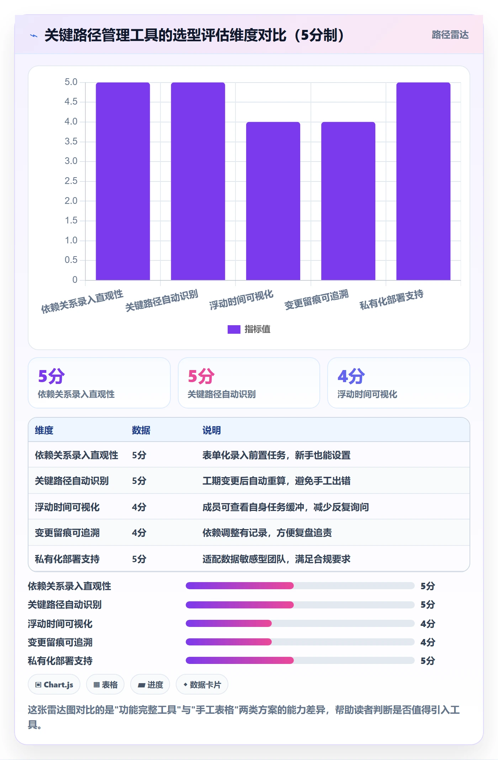Click the 变更留痕可追溯 progress bar
The height and width of the screenshot is (760, 498).
[300, 642]
